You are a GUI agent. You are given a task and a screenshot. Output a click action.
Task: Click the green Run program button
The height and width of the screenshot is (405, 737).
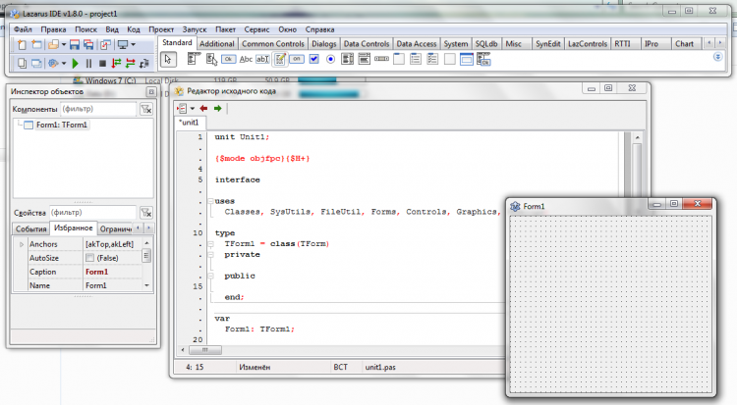(75, 64)
